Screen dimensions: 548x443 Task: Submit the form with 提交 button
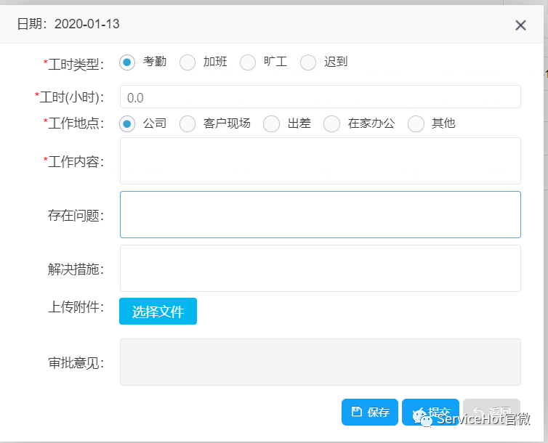430,412
